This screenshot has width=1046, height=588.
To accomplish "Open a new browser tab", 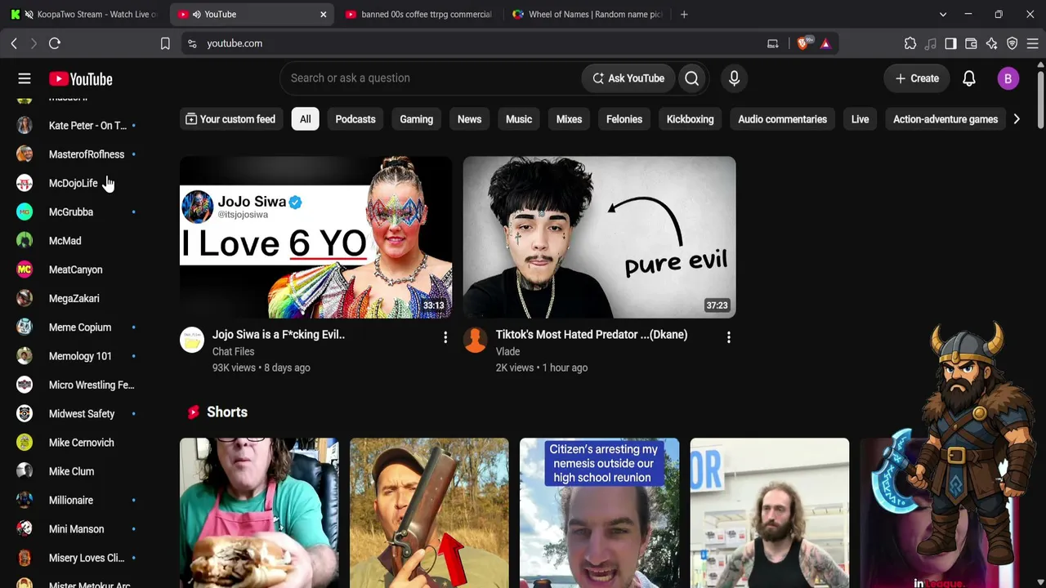I will point(684,14).
